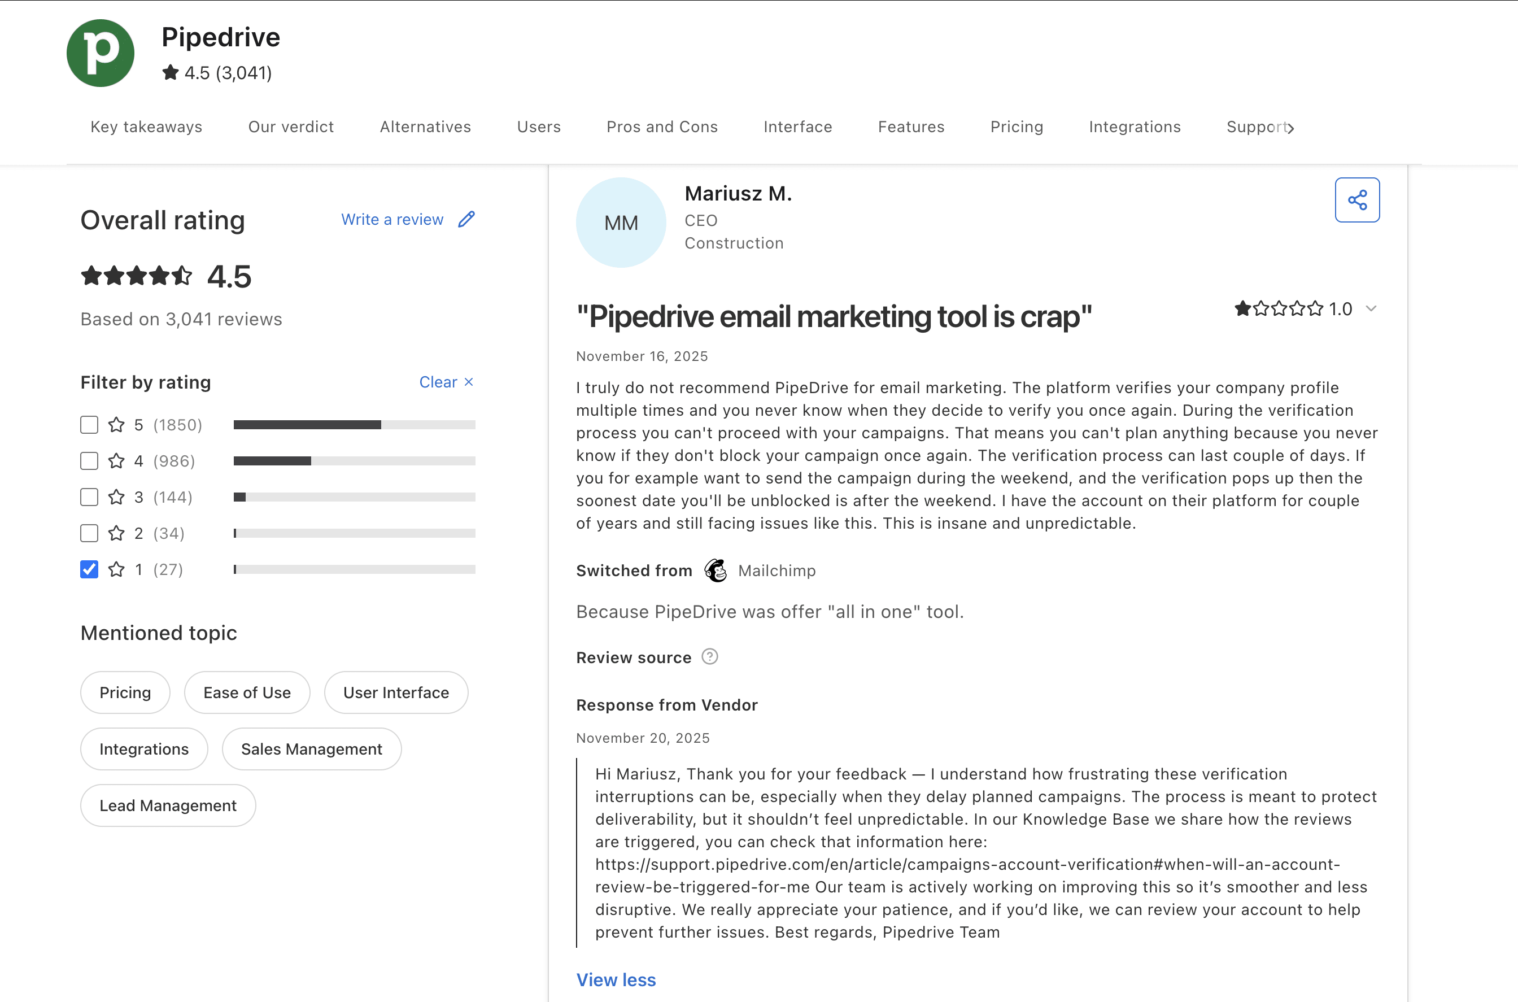Expand the chevron next to the 1.0 review rating
Image resolution: width=1518 pixels, height=1002 pixels.
click(1371, 308)
